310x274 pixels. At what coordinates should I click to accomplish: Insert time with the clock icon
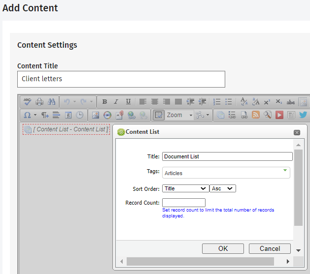pyautogui.click(x=80, y=115)
